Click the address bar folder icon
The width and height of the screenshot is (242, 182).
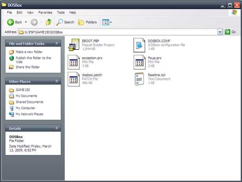21,32
